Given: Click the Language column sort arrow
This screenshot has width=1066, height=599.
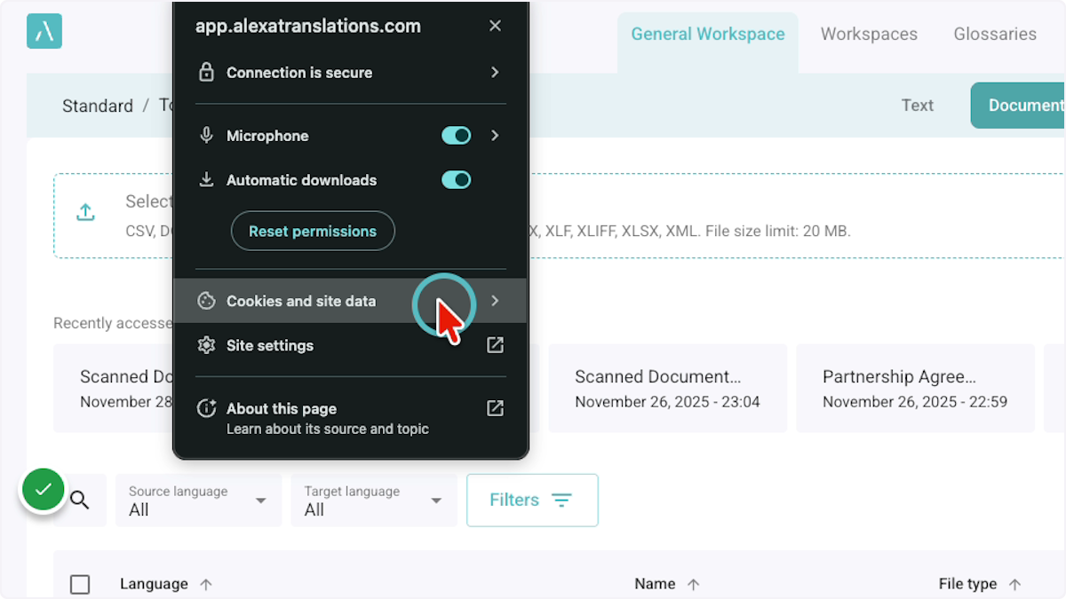Looking at the screenshot, I should point(206,584).
